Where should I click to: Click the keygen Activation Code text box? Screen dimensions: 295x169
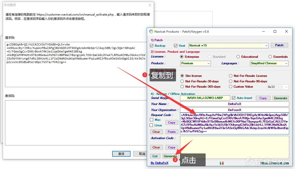coord(234,147)
